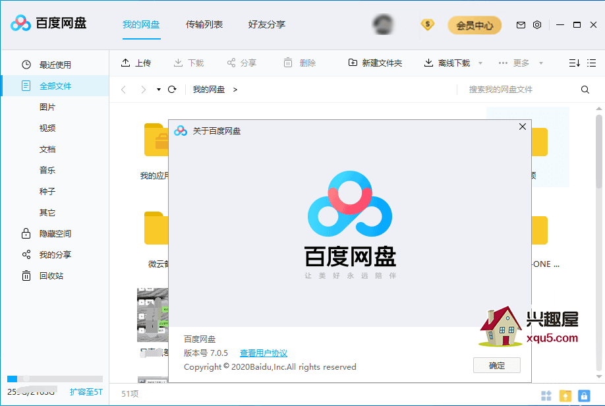This screenshot has width=605, height=406.
Task: Open the mail message icon
Action: (521, 25)
